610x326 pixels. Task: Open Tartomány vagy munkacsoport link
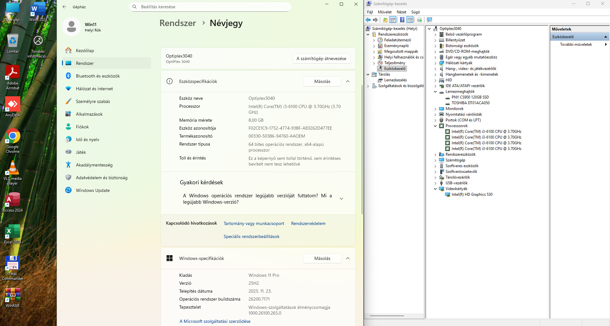click(254, 223)
